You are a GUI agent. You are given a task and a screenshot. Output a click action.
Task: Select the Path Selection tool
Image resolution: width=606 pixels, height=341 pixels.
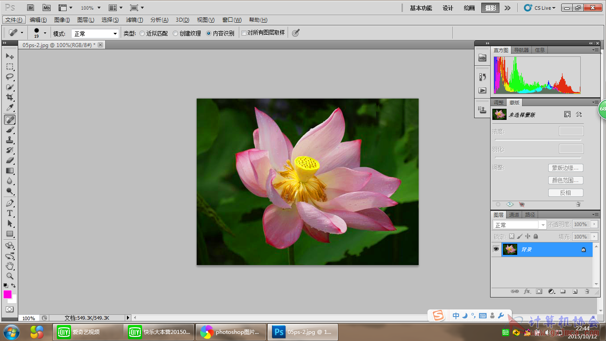[10, 223]
